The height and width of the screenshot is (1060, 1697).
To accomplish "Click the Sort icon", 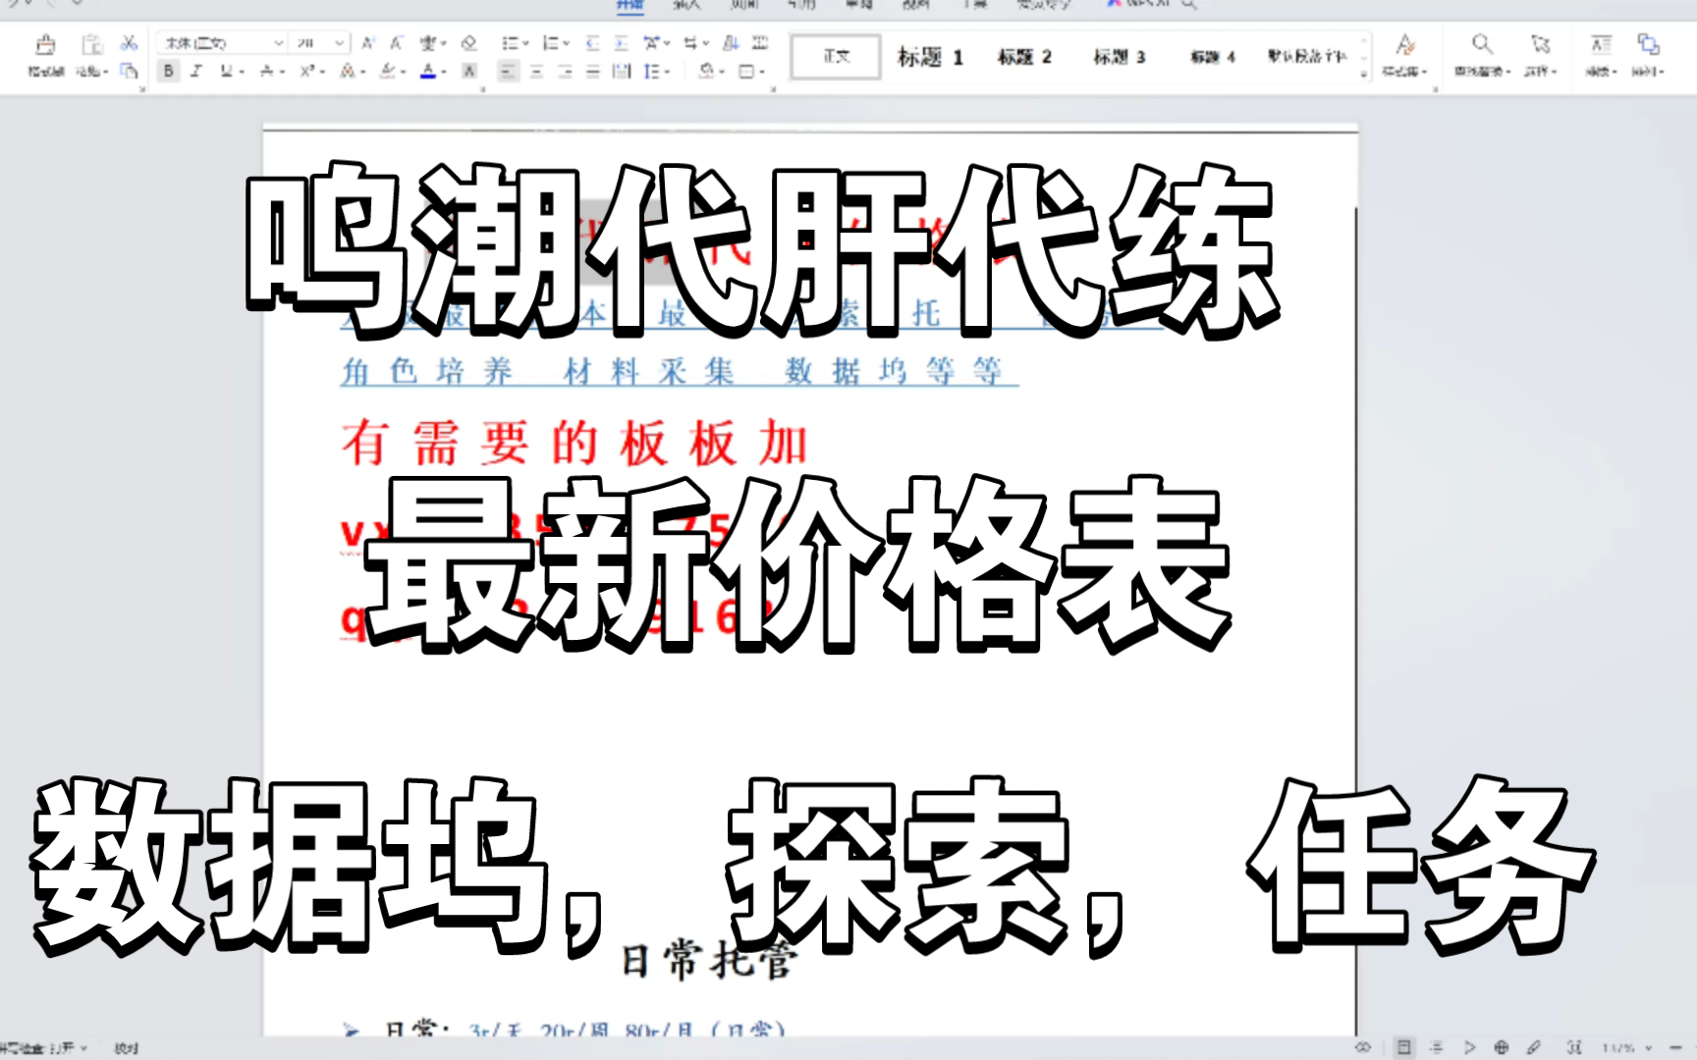I will pyautogui.click(x=731, y=43).
